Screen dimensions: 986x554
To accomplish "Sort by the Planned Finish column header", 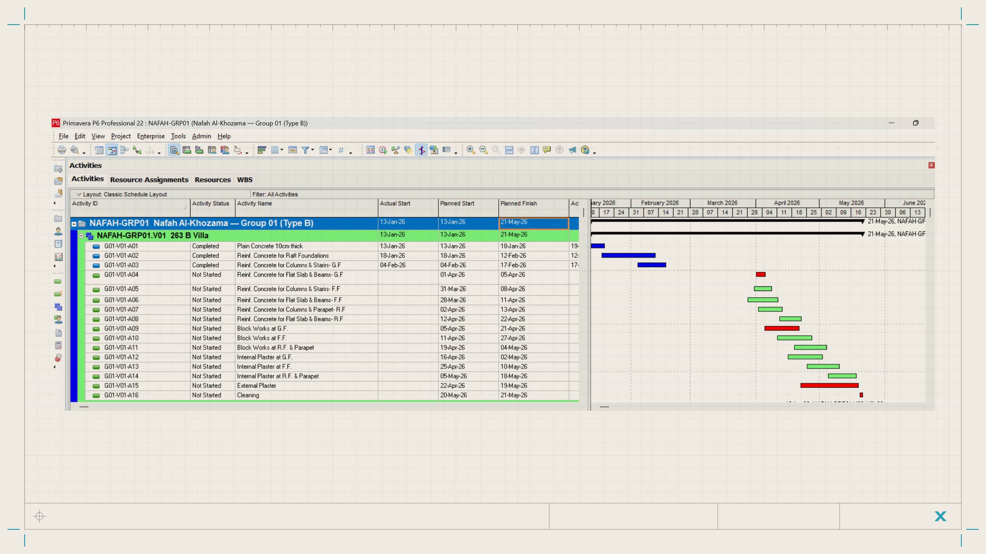I will [x=533, y=208].
